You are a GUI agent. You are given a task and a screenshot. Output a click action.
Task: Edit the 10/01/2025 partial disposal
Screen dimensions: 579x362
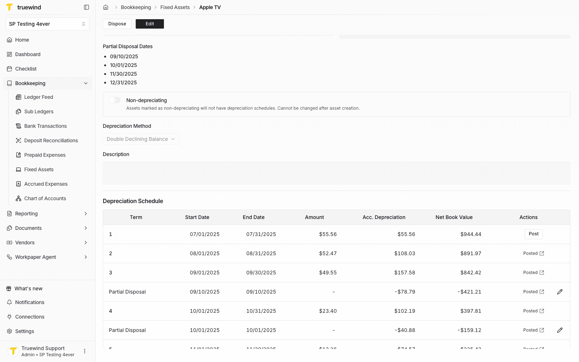(560, 330)
